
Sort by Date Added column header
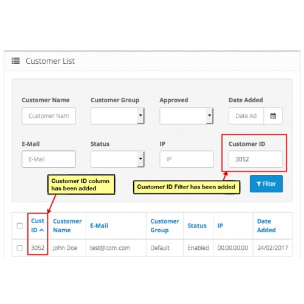[x=266, y=226]
